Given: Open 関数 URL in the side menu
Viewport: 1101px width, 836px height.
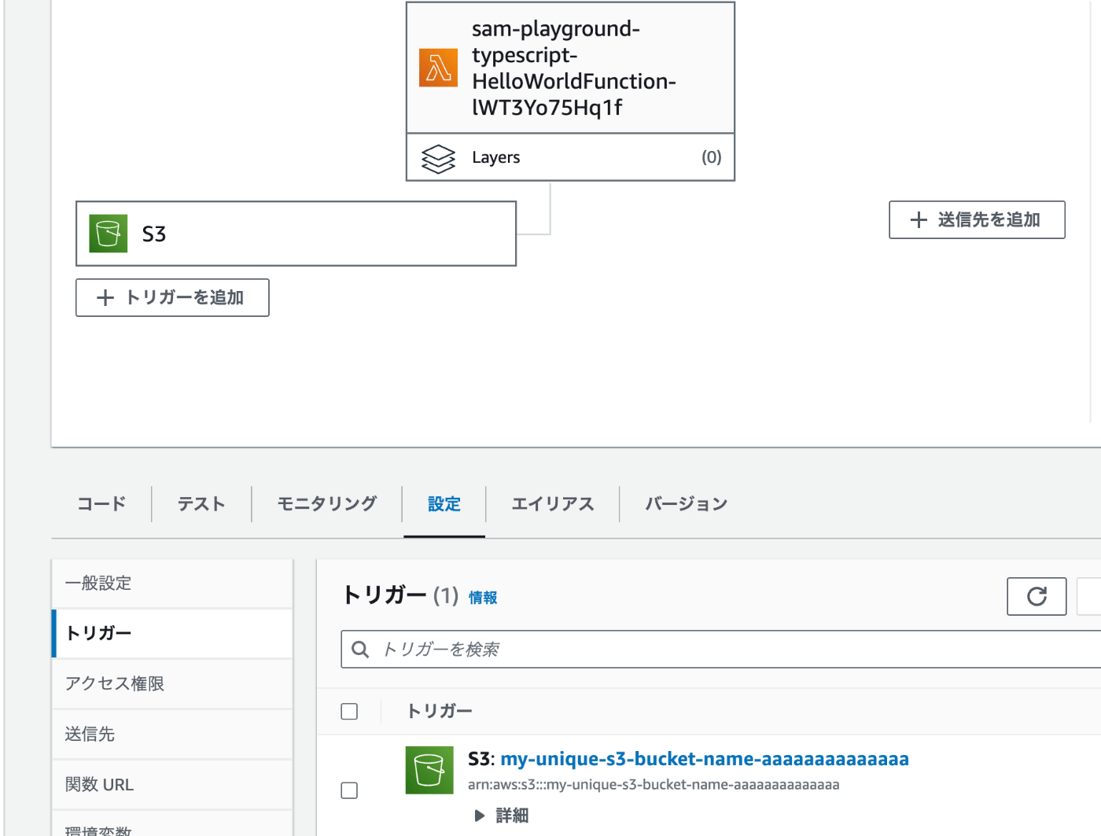Looking at the screenshot, I should pos(172,784).
